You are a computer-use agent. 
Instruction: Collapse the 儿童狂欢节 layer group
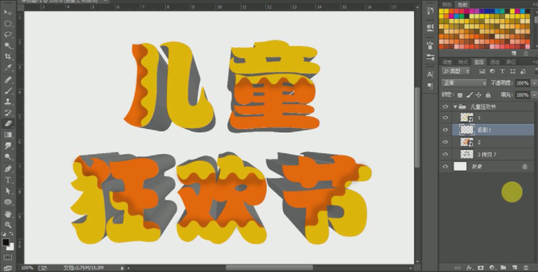point(455,106)
